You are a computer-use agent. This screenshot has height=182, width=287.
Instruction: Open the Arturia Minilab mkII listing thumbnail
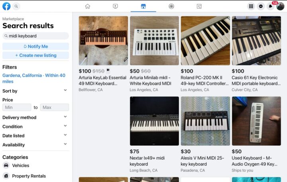[x=154, y=41]
